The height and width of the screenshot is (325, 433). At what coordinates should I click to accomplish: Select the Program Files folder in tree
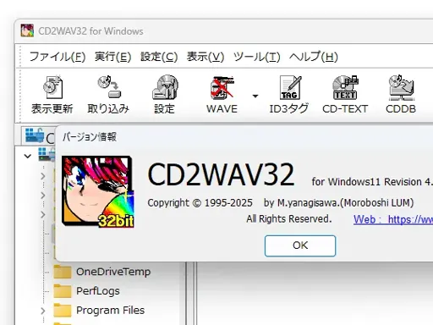(x=110, y=311)
